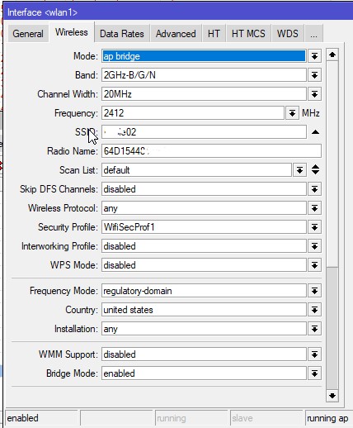Click the Scan List field showing default
353x428 pixels.
click(x=196, y=170)
